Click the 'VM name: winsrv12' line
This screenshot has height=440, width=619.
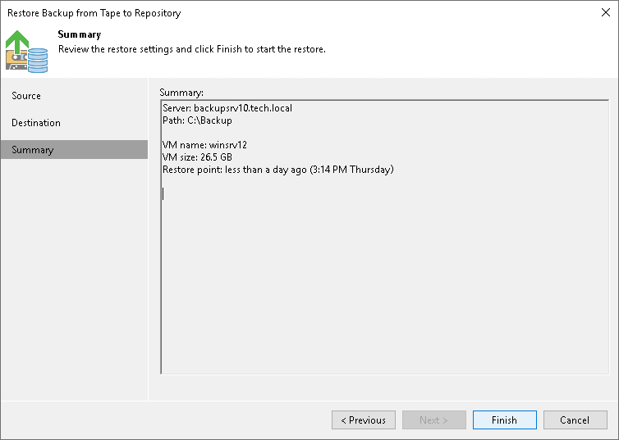click(x=204, y=145)
